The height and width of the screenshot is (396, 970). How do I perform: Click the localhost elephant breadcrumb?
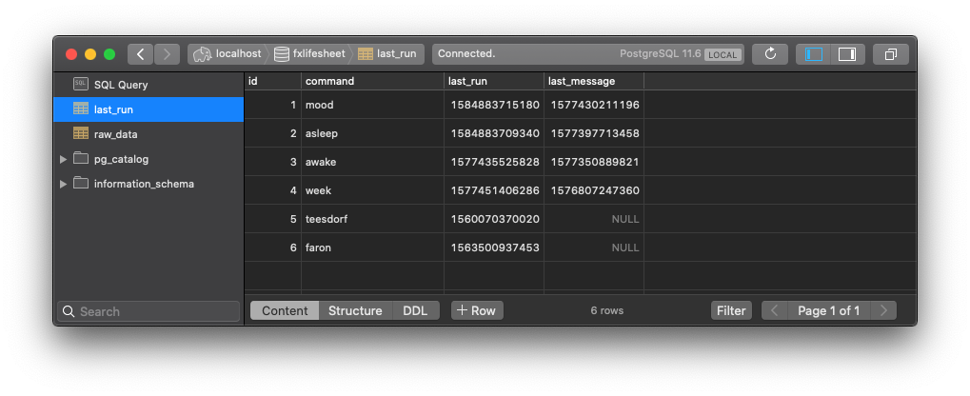pos(227,54)
